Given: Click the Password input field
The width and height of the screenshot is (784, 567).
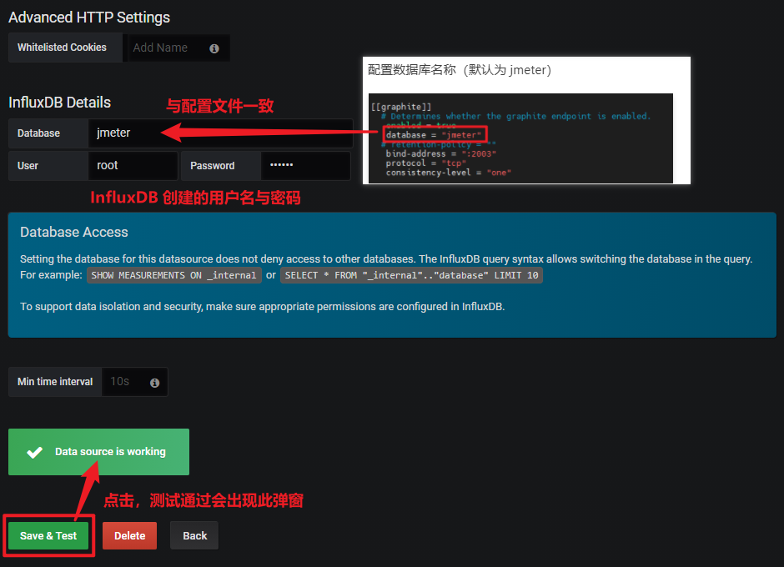Looking at the screenshot, I should [305, 165].
